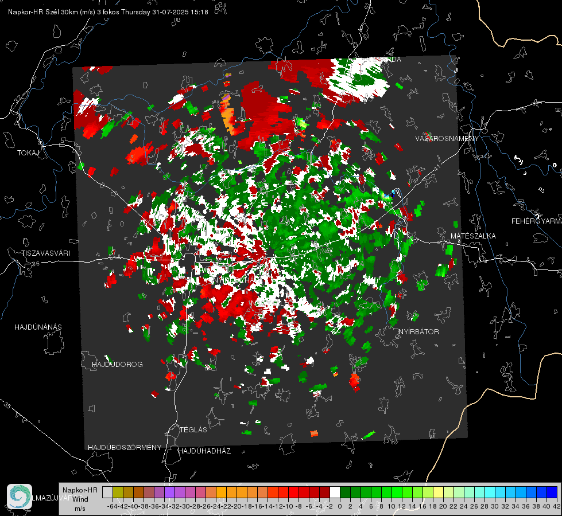Pick the dark blue swatch between 40 and 42
562x516 pixels.
click(552, 492)
